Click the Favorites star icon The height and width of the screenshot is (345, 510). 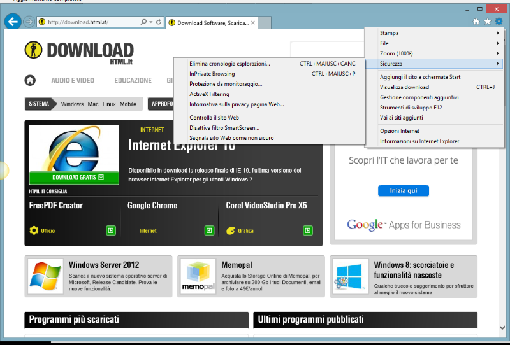pyautogui.click(x=488, y=22)
